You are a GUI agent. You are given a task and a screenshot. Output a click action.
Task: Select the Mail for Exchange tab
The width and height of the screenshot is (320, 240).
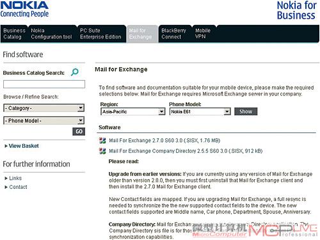click(x=142, y=34)
